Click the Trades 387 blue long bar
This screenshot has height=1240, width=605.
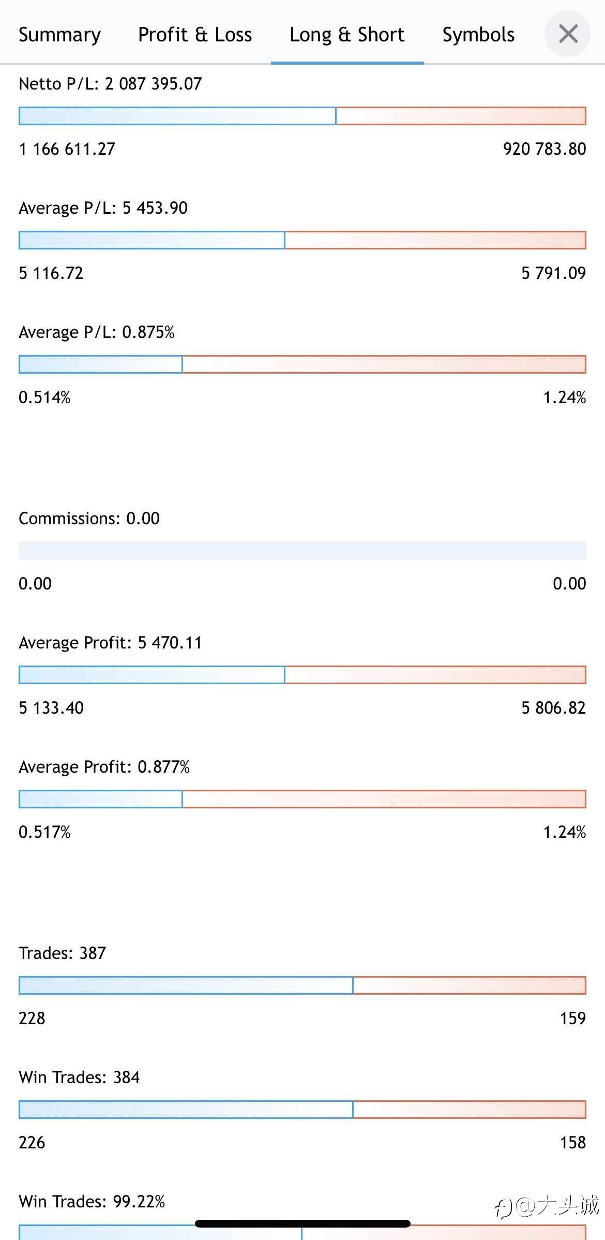point(186,985)
